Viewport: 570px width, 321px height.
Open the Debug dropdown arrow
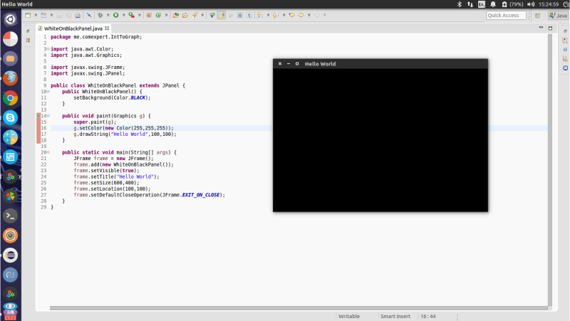(108, 15)
